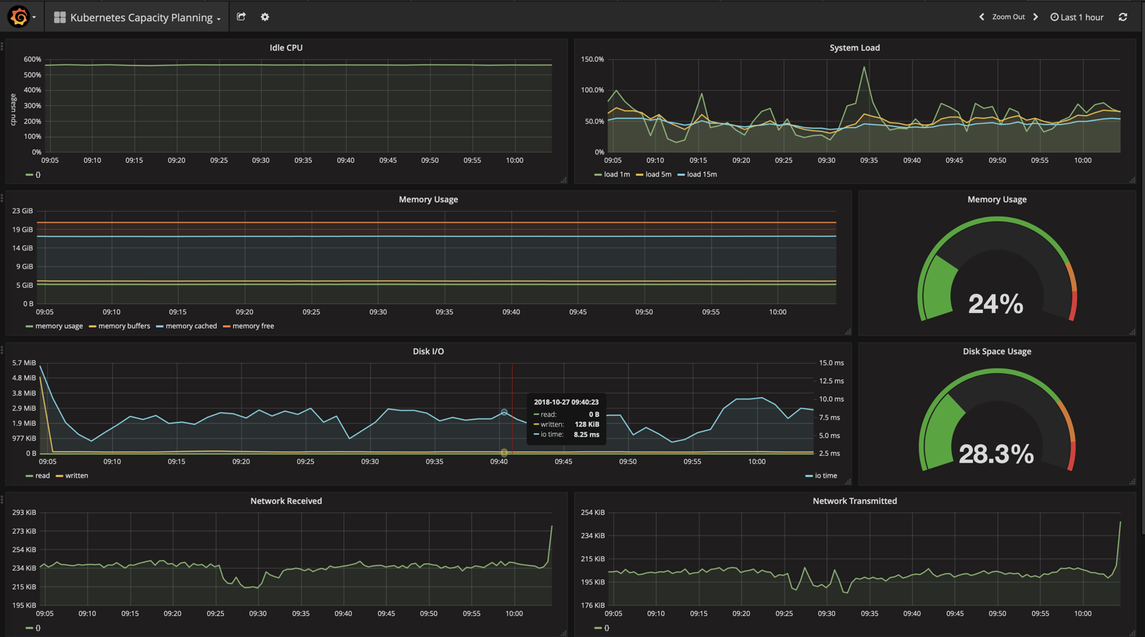The image size is (1145, 637).
Task: Toggle the memory usage legend series
Action: (59, 326)
